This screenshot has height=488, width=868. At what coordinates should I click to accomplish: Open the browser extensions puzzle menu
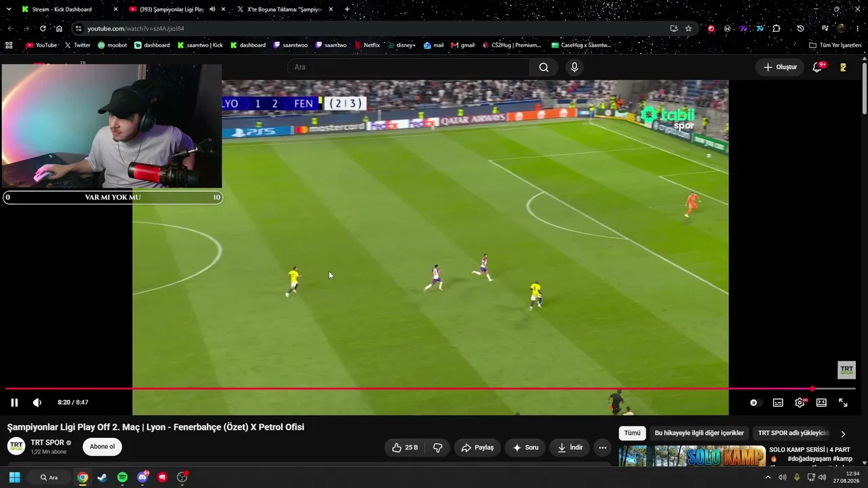tap(776, 28)
